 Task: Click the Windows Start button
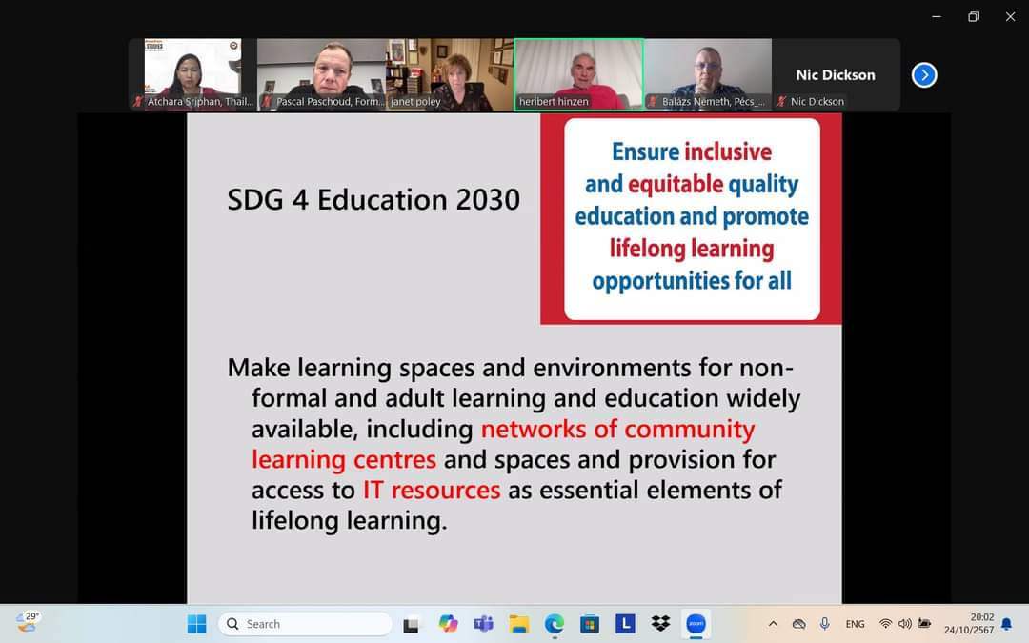tap(196, 624)
